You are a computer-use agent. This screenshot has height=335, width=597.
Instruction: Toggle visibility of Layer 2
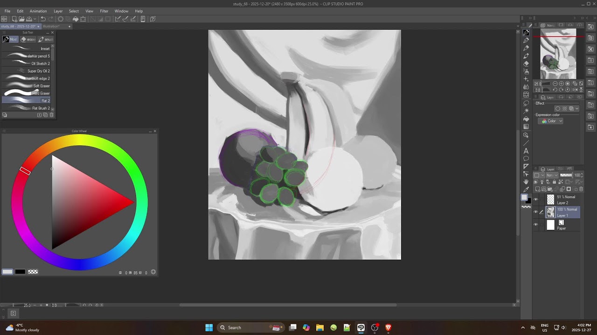pos(535,200)
